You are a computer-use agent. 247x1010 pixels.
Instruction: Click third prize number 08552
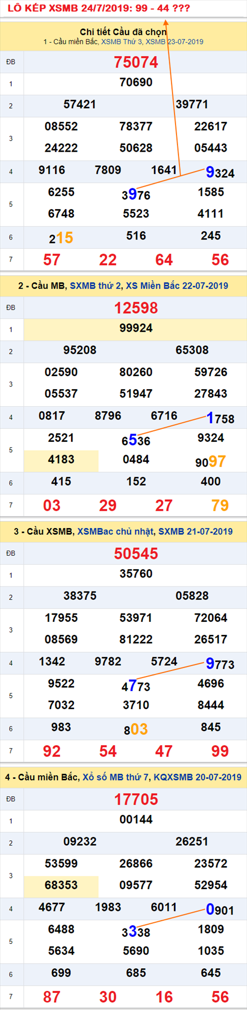pyautogui.click(x=61, y=126)
